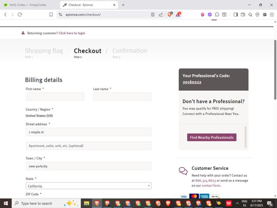Click the 'Click here to login' link

72,33
